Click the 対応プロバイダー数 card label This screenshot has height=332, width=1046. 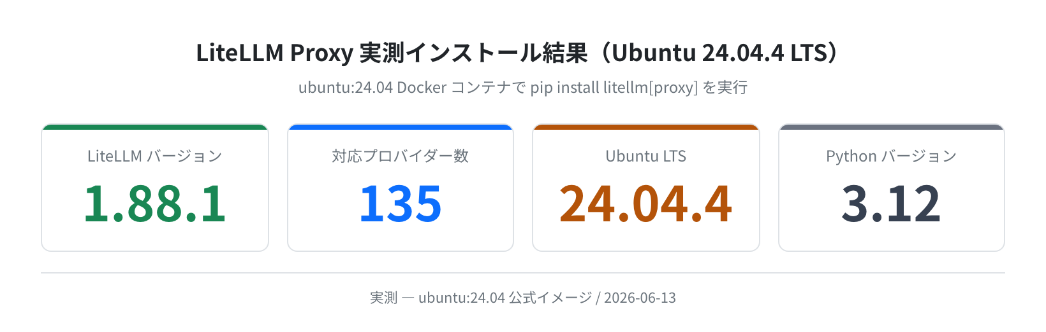(401, 156)
